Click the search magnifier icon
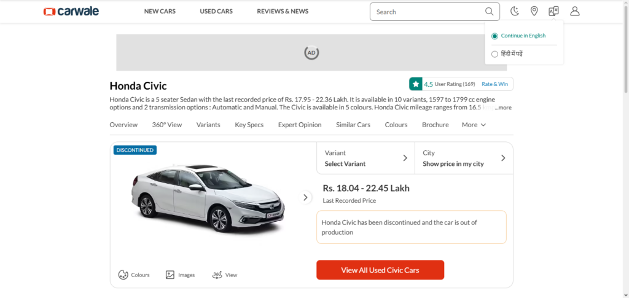629x298 pixels. [489, 12]
